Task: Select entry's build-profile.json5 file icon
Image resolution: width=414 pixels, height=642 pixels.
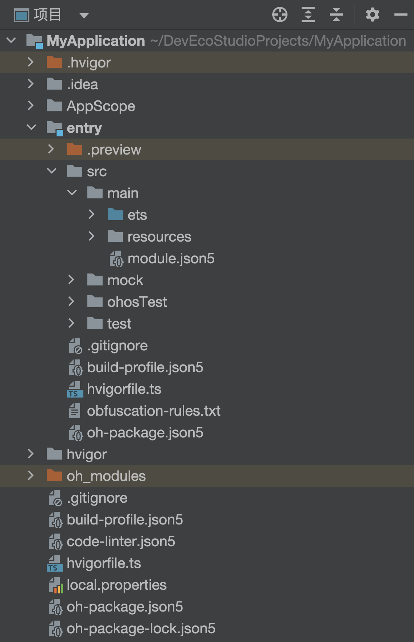Action: [76, 367]
